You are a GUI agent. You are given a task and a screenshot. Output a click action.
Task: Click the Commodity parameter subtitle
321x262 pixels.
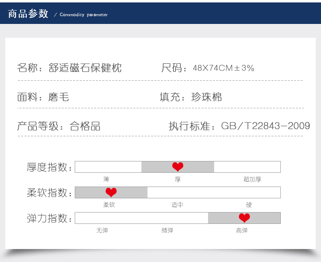84,15
